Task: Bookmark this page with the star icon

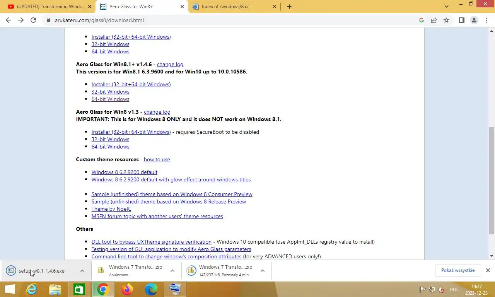Action: (446, 20)
